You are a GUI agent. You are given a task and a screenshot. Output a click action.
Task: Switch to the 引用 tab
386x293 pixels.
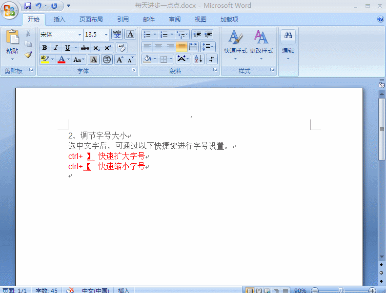click(x=123, y=19)
